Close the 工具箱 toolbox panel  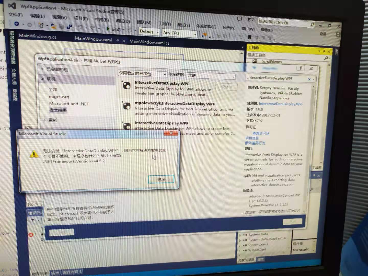[x=329, y=52]
